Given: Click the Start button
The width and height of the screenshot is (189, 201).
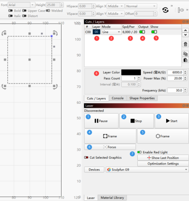Looking at the screenshot, I should (x=172, y=121).
